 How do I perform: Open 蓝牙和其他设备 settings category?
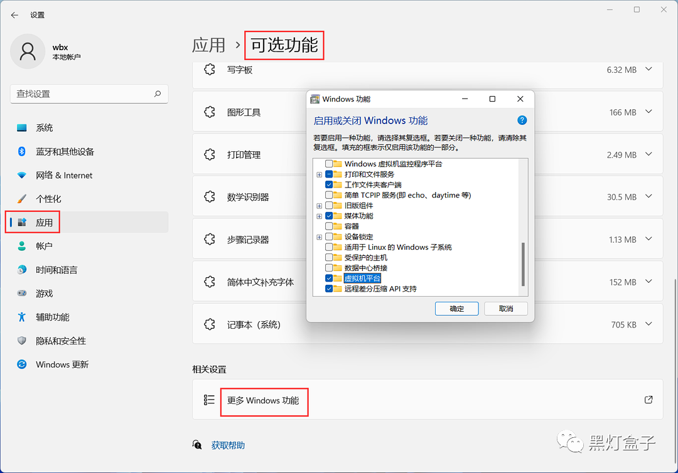(89, 152)
